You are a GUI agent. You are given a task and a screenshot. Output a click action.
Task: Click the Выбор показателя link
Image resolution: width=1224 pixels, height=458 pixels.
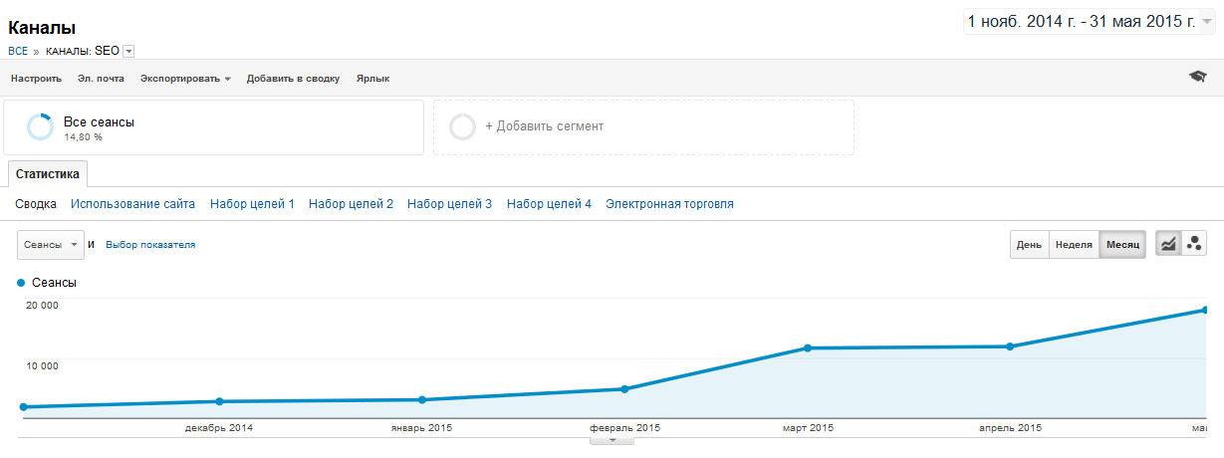click(x=150, y=244)
